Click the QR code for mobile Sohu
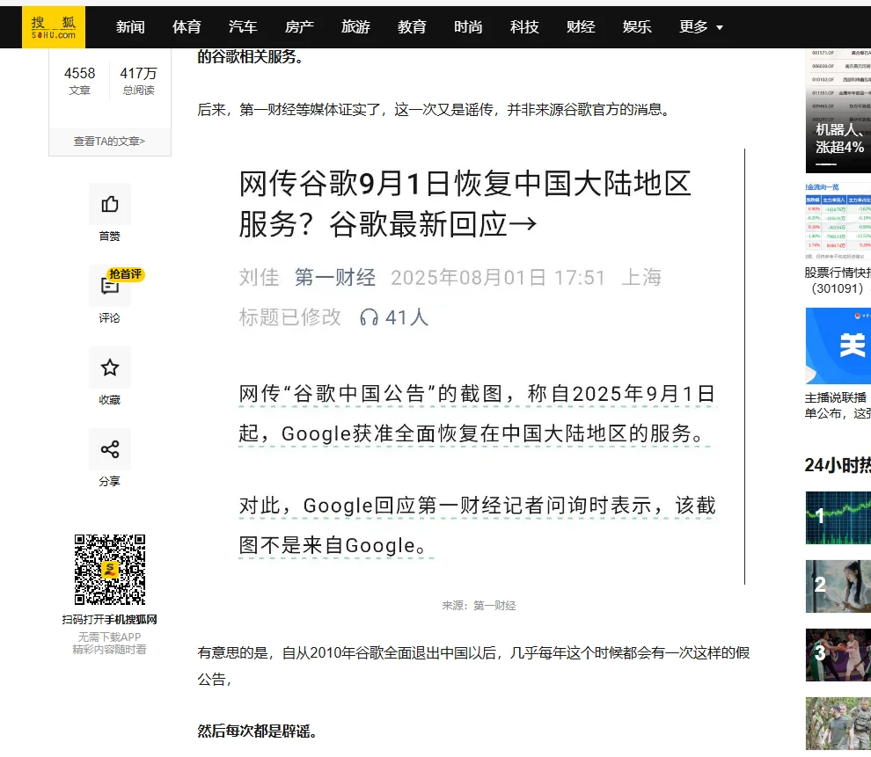This screenshot has height=757, width=871. click(109, 570)
